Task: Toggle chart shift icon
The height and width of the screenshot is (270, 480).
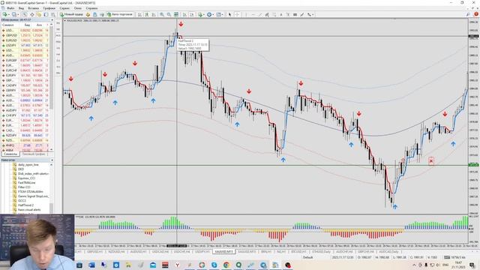Action: 192,14
